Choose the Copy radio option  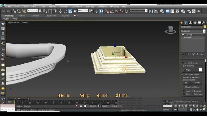coord(184,94)
